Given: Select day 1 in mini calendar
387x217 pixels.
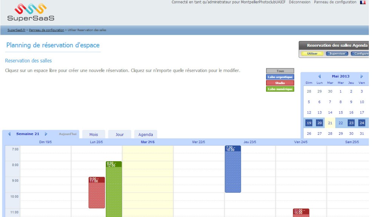Looking at the screenshot, I should pos(341,91).
